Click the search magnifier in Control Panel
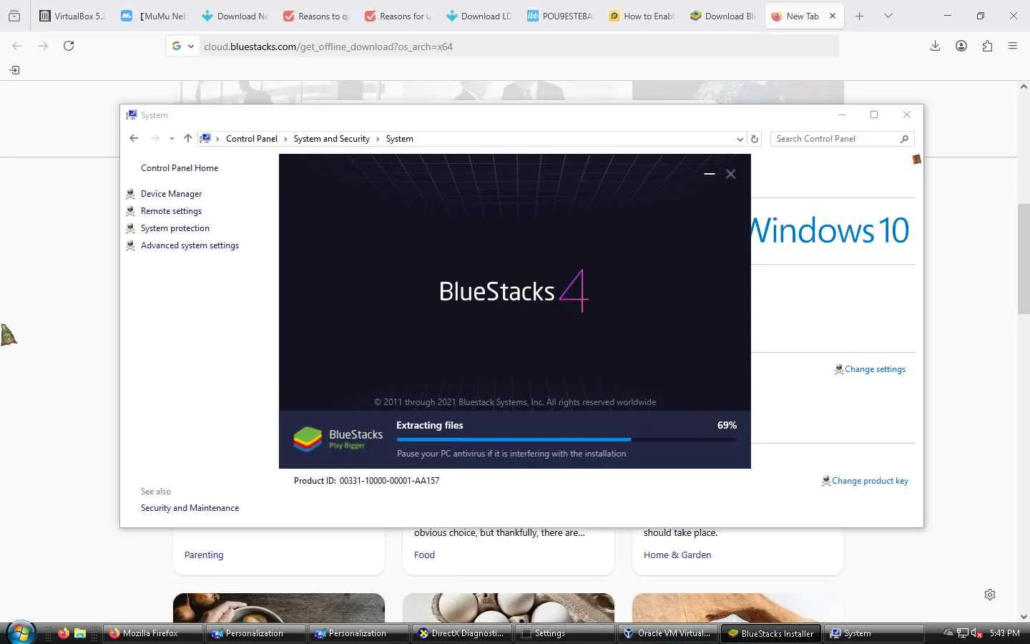The image size is (1030, 644). [904, 139]
